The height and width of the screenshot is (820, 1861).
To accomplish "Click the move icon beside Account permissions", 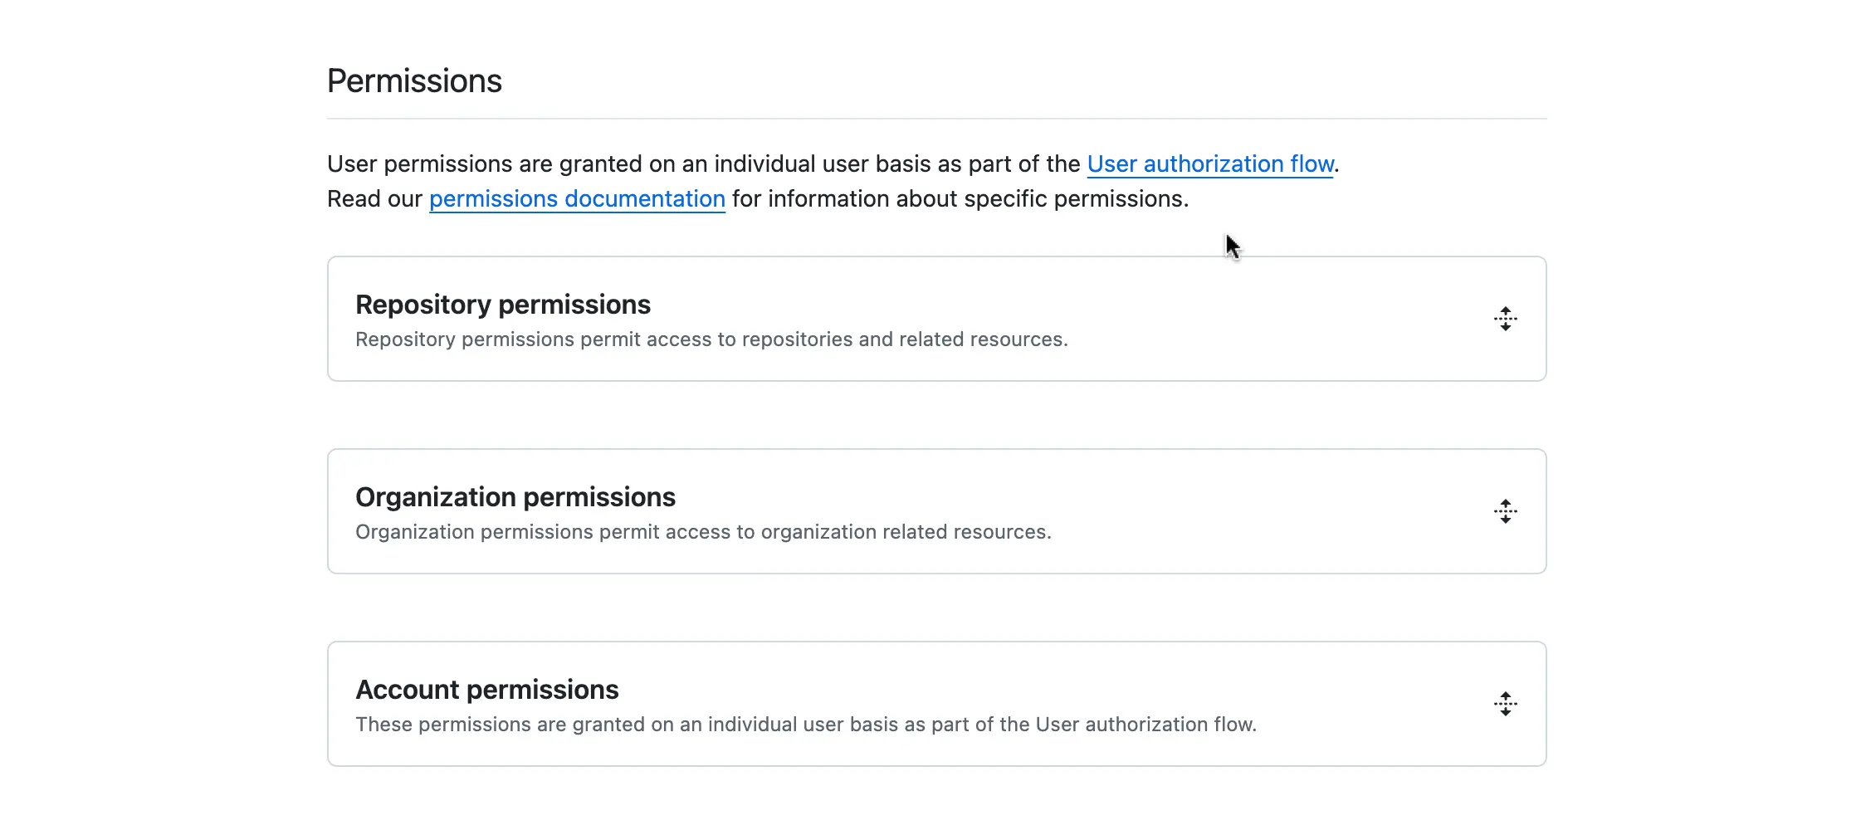I will click(x=1506, y=703).
